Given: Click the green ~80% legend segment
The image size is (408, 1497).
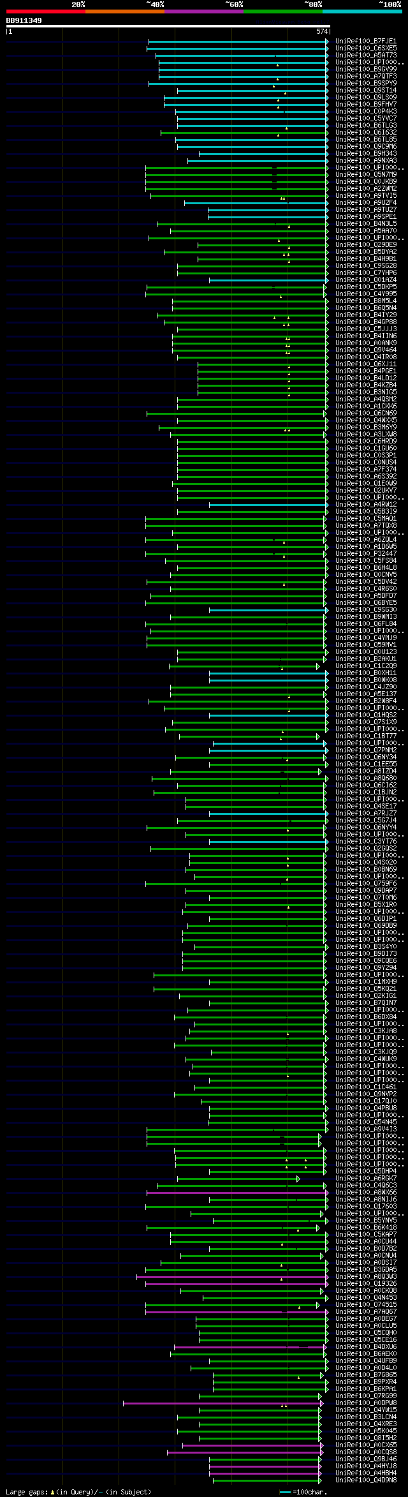Looking at the screenshot, I should [282, 11].
